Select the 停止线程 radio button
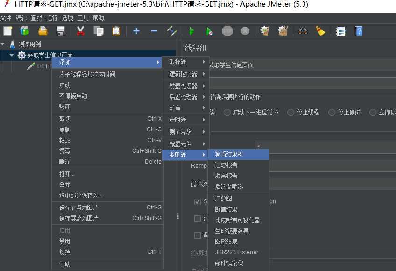The image size is (396, 271). click(x=290, y=112)
